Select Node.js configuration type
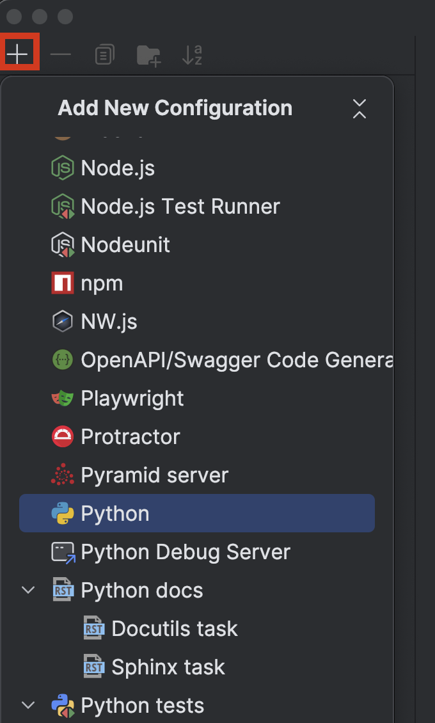The height and width of the screenshot is (723, 435). coord(197,168)
